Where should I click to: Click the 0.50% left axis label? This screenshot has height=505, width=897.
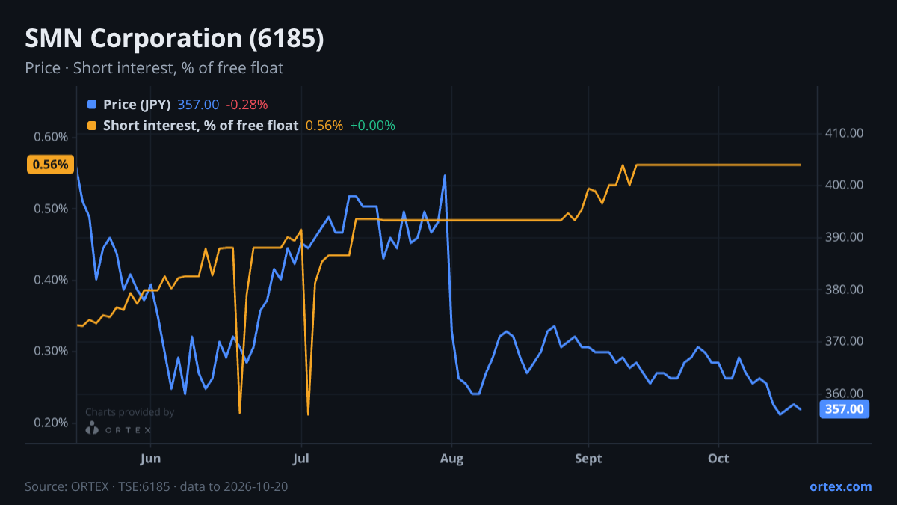point(52,208)
